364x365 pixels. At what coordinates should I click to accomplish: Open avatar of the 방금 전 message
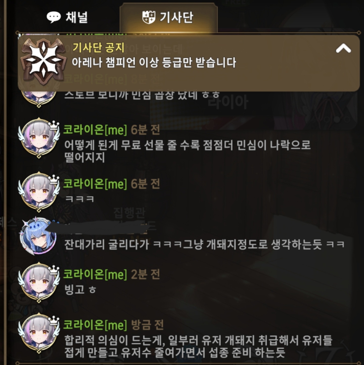pyautogui.click(x=39, y=333)
